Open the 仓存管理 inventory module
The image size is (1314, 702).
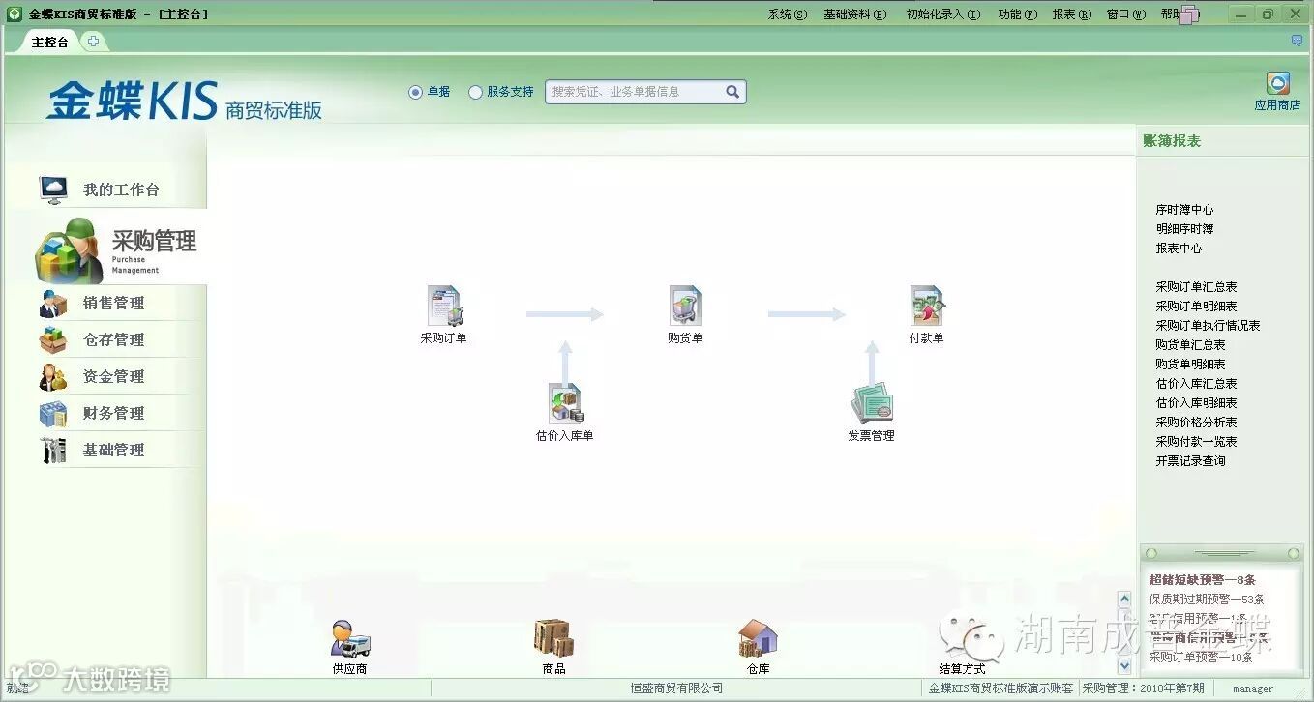[x=113, y=339]
